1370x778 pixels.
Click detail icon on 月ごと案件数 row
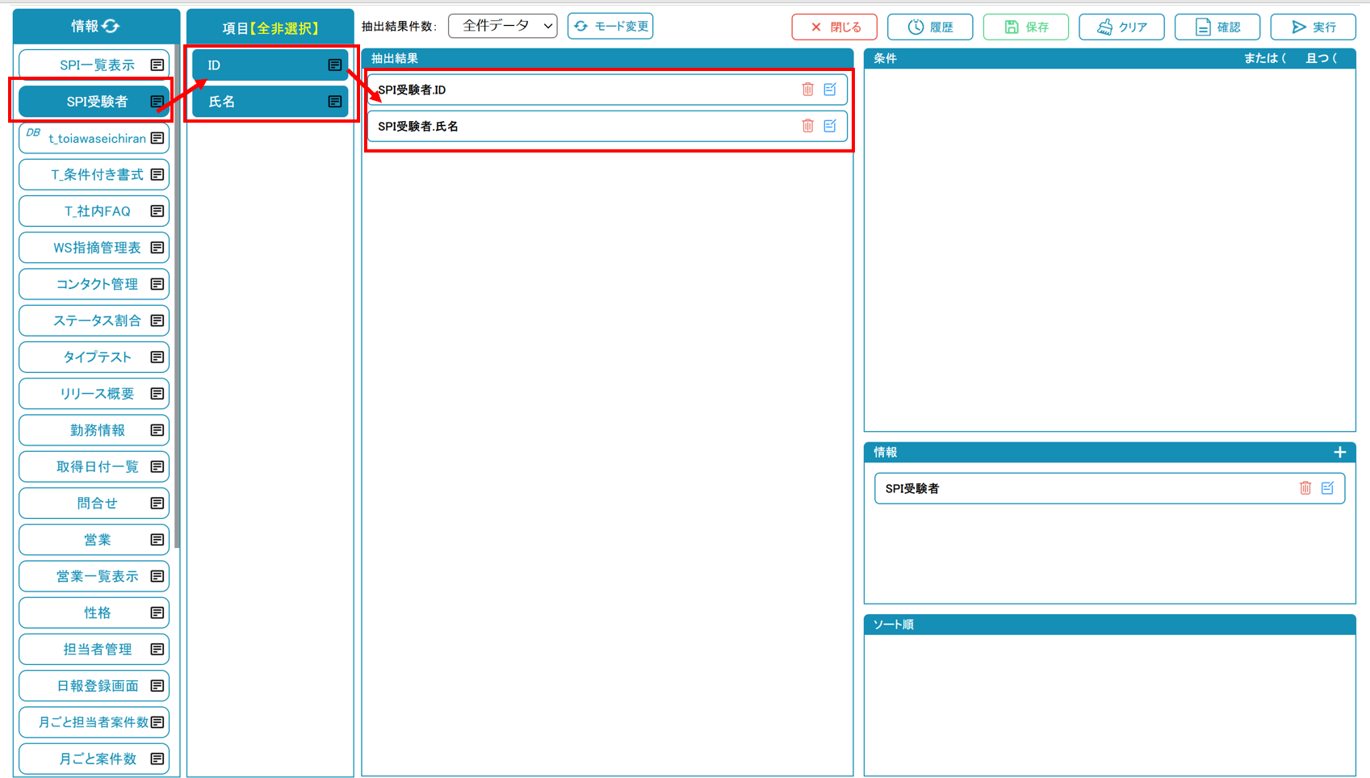pos(157,759)
